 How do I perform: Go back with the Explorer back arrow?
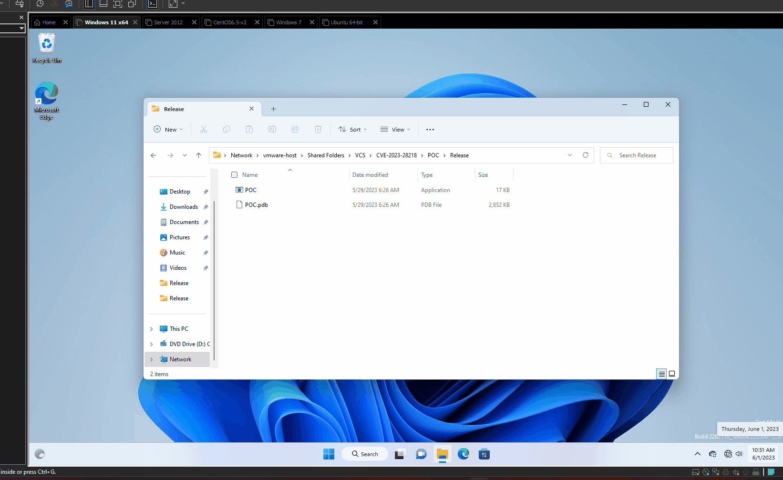[154, 155]
